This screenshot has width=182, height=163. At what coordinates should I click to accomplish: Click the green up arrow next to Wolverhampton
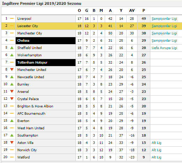(12, 55)
